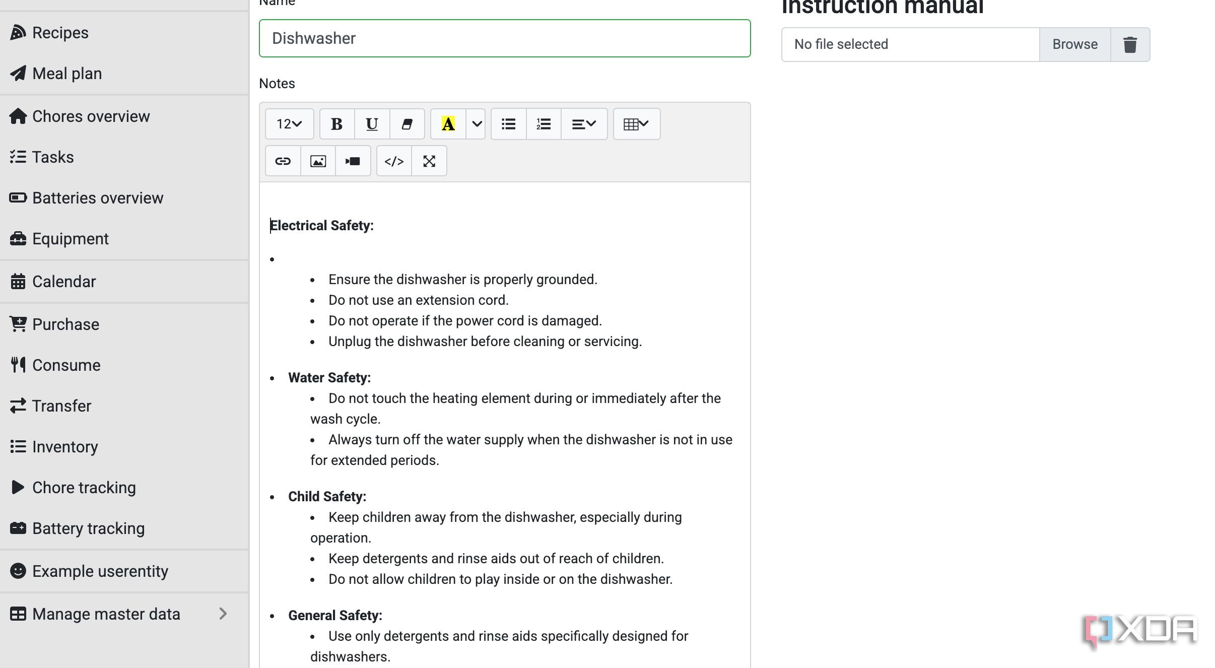Open Battery tracking from the sidebar

[124, 528]
